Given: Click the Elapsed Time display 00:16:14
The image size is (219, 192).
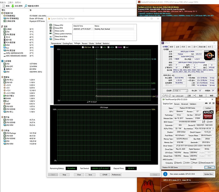Looking at the screenshot, I should pos(131,168).
